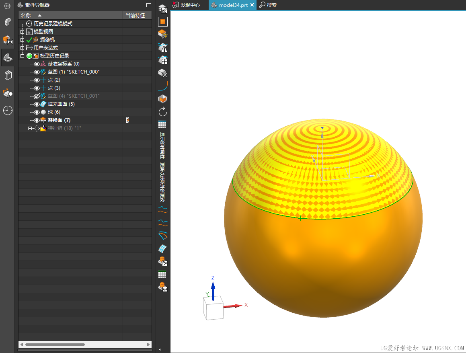Viewport: 466px width, 353px height.
Task: Open the application settings gear icon
Action: click(x=7, y=5)
